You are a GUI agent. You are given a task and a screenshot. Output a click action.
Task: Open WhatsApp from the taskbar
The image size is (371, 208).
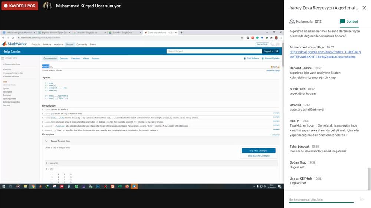76,187
